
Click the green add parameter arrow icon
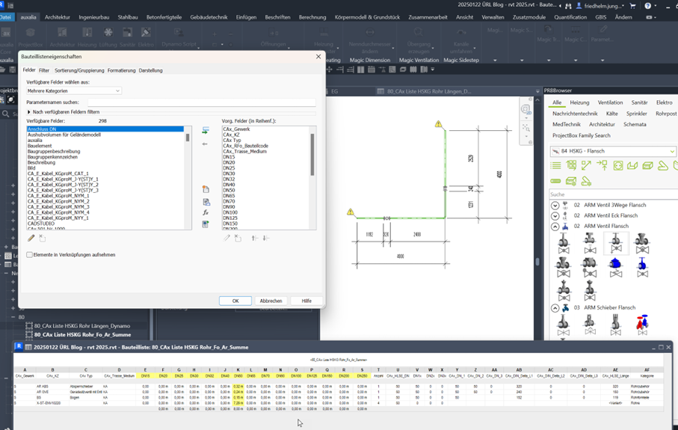[x=206, y=131]
